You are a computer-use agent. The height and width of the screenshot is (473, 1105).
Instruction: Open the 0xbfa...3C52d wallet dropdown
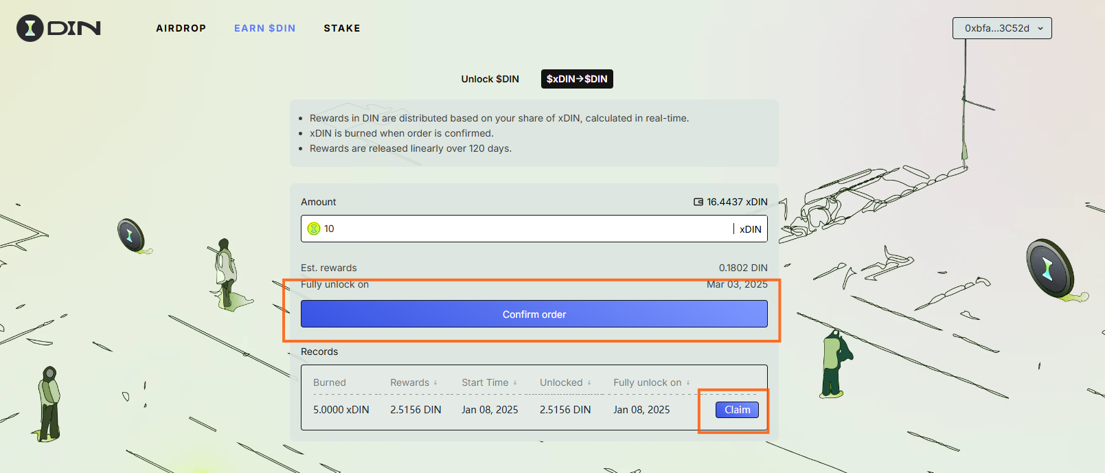coord(1001,28)
